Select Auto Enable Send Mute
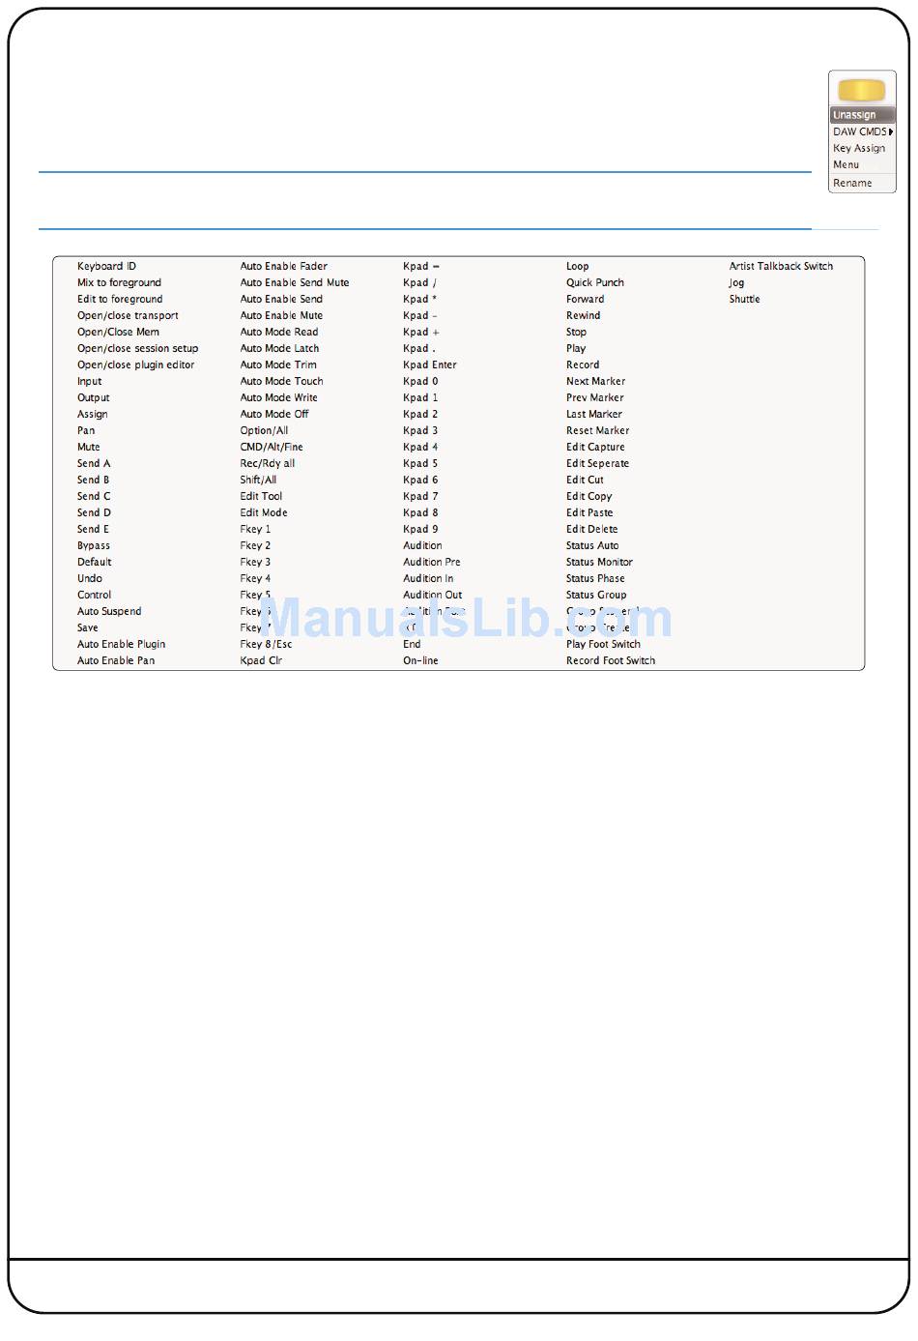 [295, 282]
